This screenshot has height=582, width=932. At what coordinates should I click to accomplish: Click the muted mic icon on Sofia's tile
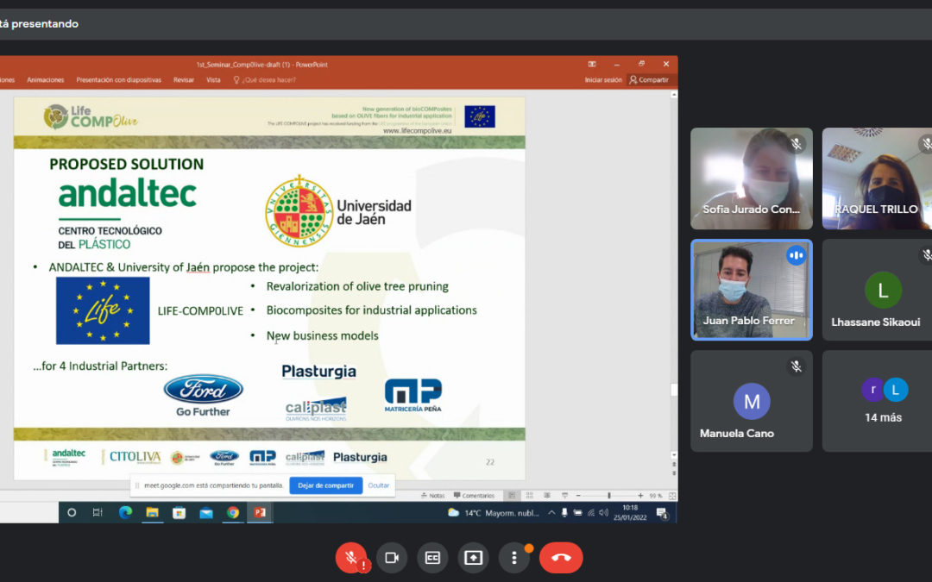pyautogui.click(x=796, y=144)
